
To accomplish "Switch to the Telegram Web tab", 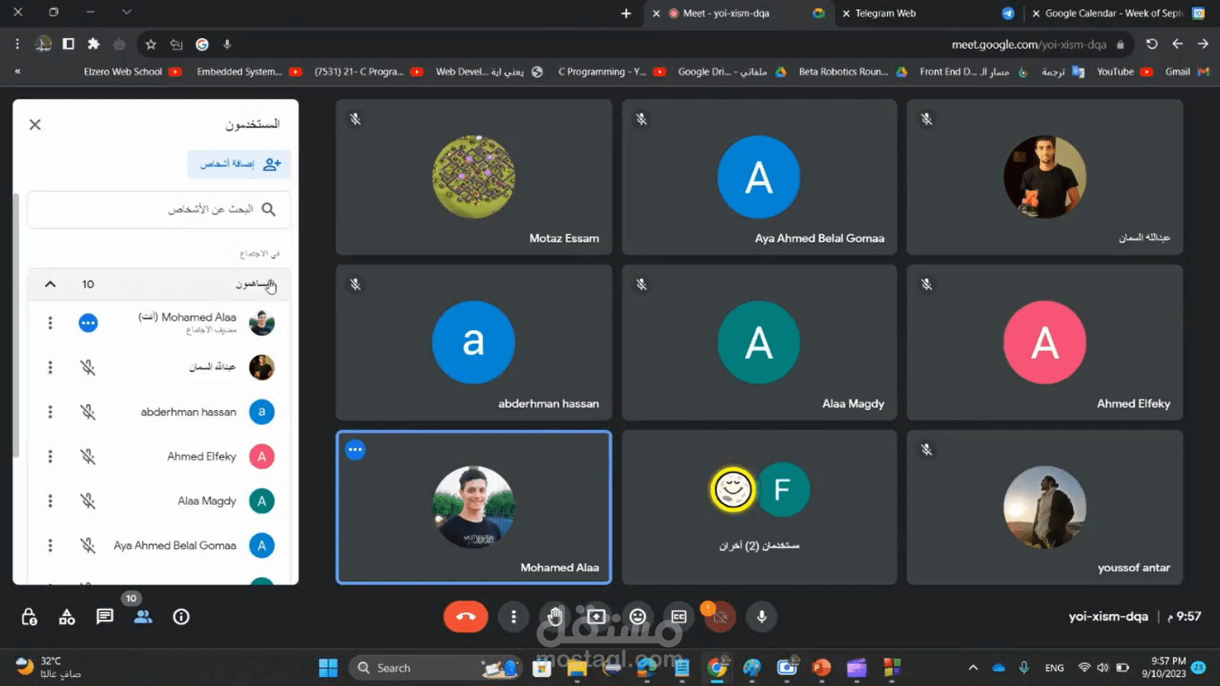I will [928, 13].
